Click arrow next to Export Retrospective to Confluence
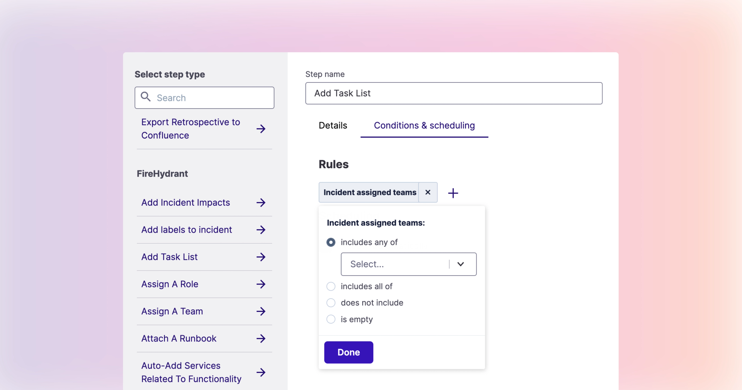This screenshot has width=742, height=390. [261, 129]
